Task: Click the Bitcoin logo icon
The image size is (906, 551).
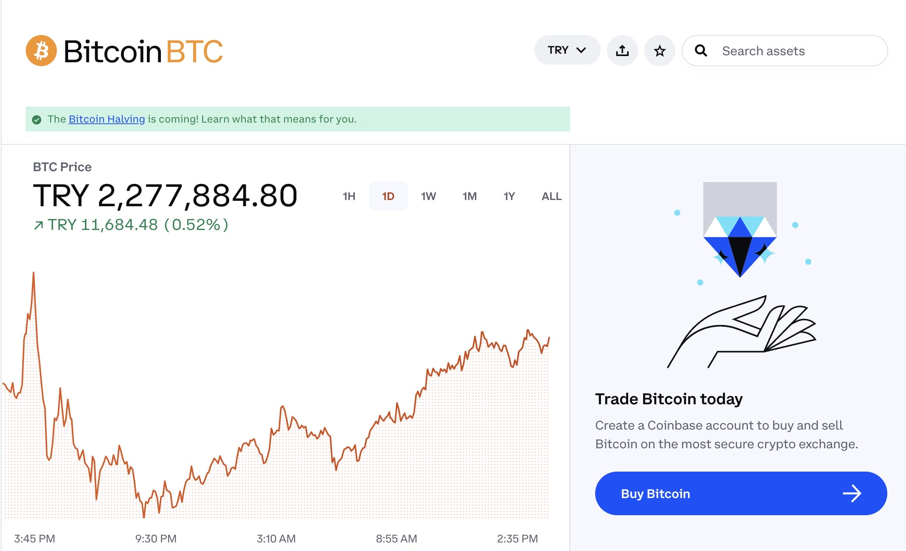Action: [x=42, y=51]
